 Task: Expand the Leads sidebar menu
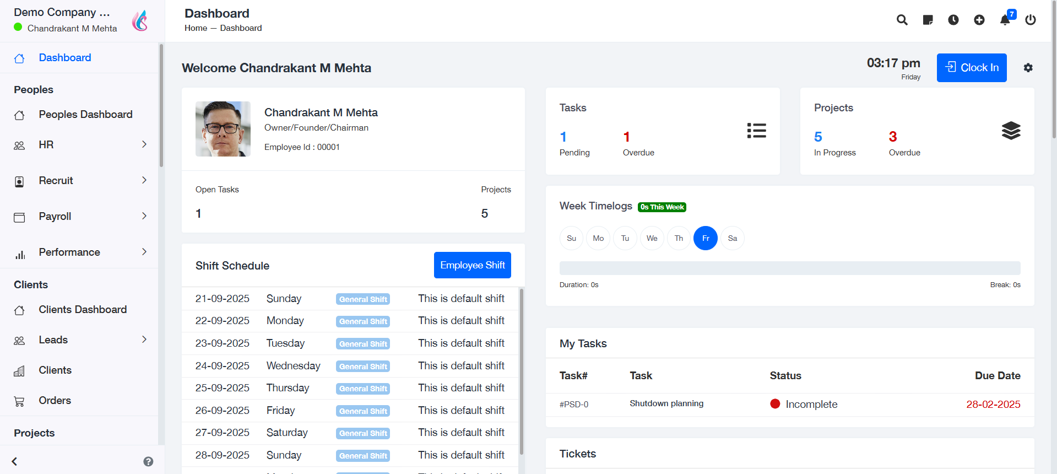tap(80, 340)
